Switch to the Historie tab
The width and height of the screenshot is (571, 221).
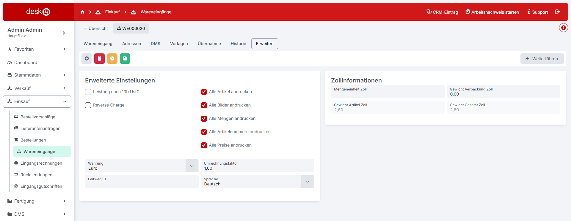pos(238,44)
